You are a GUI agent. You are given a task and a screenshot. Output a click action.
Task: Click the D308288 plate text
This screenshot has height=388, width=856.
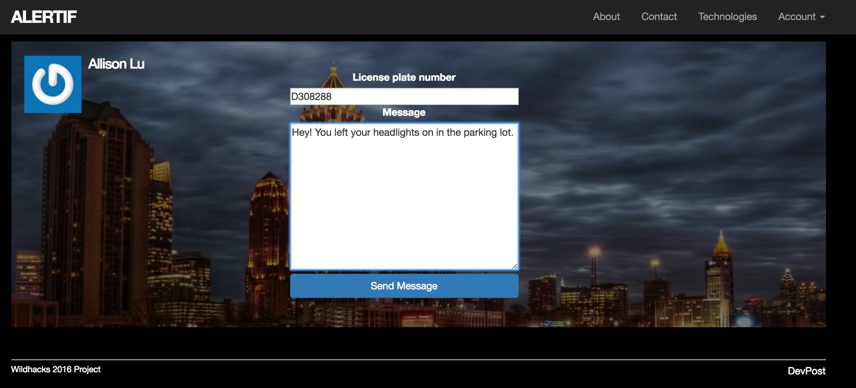tap(311, 96)
